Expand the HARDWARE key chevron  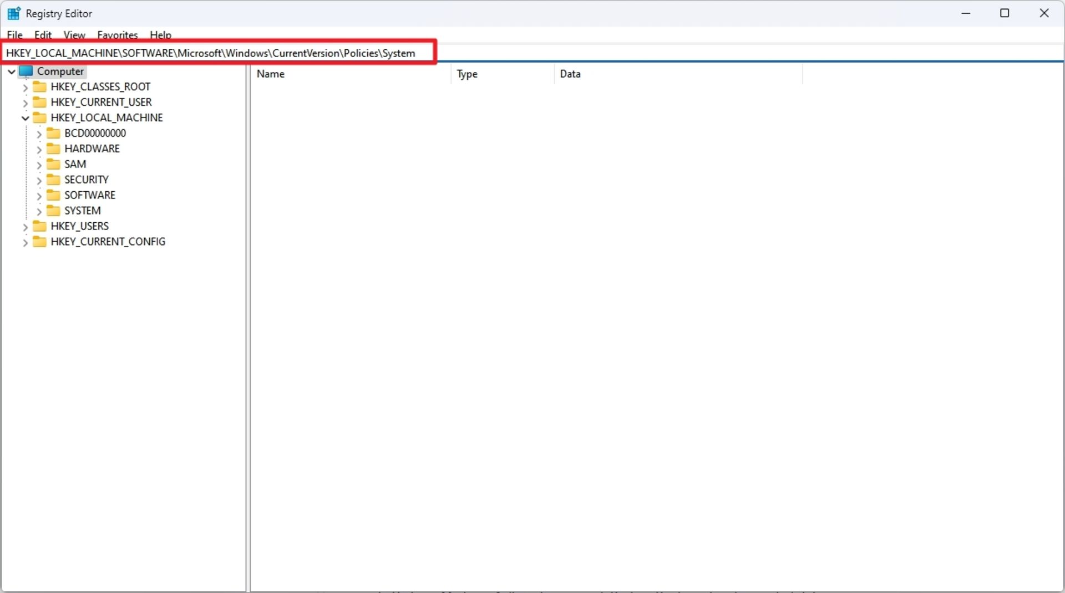click(39, 149)
